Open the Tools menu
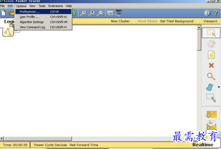The height and width of the screenshot is (149, 221). [42, 6]
